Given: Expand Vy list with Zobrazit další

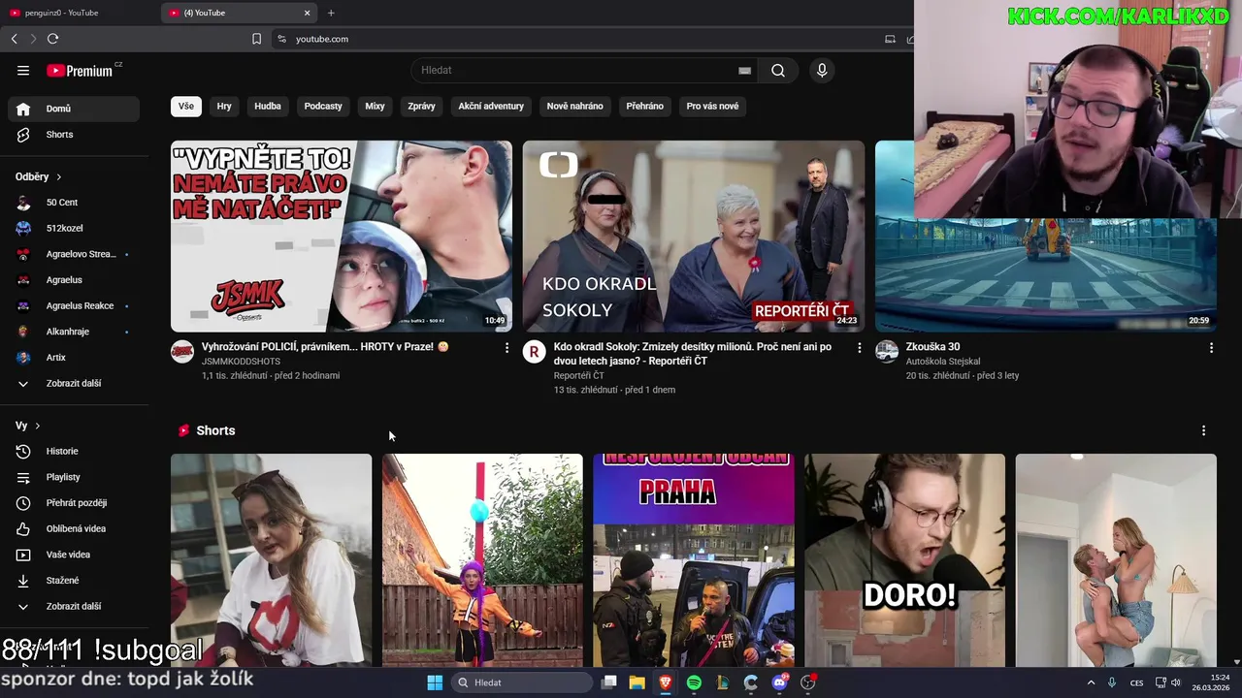Looking at the screenshot, I should pos(74,606).
